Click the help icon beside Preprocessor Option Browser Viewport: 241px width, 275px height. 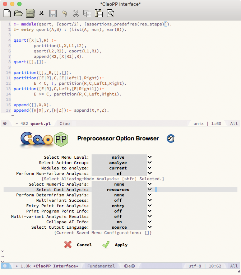171,139
